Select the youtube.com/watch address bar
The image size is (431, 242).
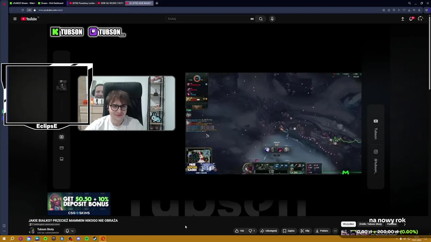click(51, 10)
